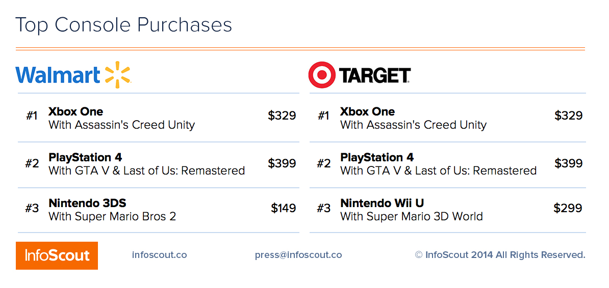Click the Nintendo Wii U title
The height and width of the screenshot is (288, 609).
pos(382,203)
